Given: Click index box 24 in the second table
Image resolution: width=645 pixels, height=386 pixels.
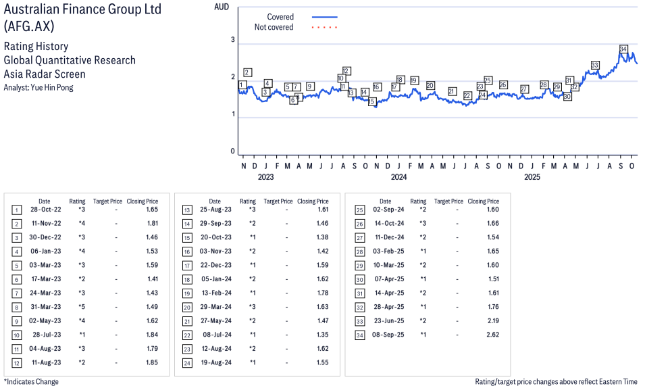Looking at the screenshot, I should coord(186,362).
